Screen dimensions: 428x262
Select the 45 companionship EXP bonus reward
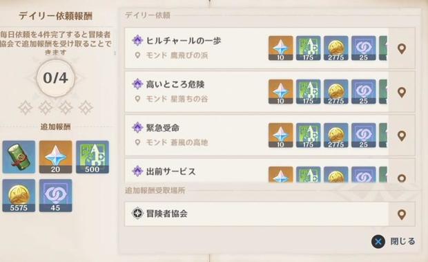point(55,196)
